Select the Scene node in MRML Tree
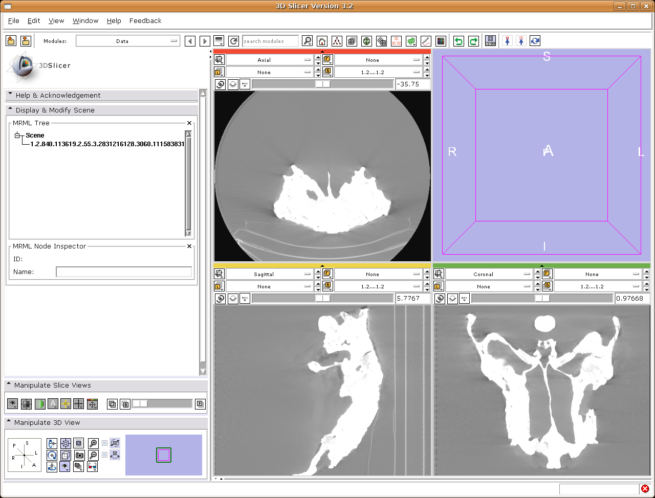This screenshot has width=655, height=498. tap(35, 135)
